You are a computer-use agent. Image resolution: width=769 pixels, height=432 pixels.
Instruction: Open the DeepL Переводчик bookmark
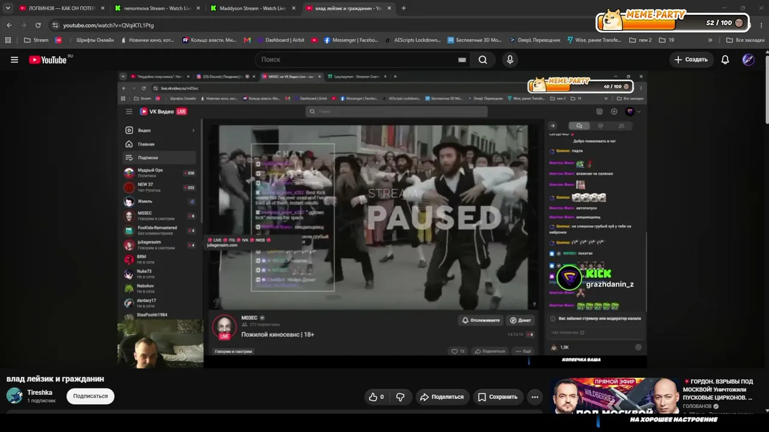[535, 40]
